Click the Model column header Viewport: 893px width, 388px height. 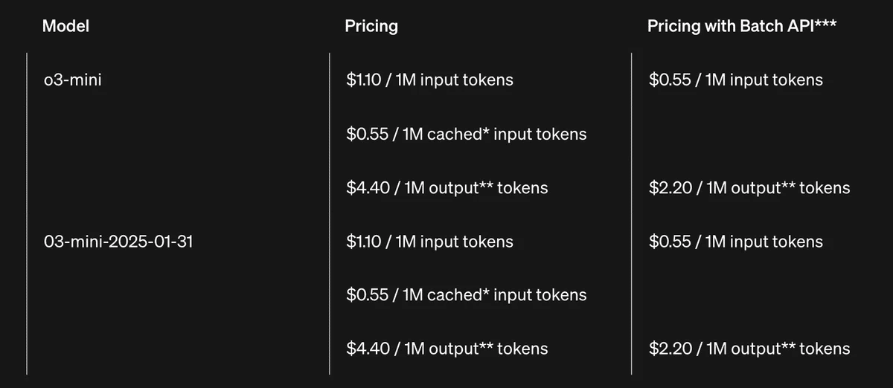coord(65,26)
